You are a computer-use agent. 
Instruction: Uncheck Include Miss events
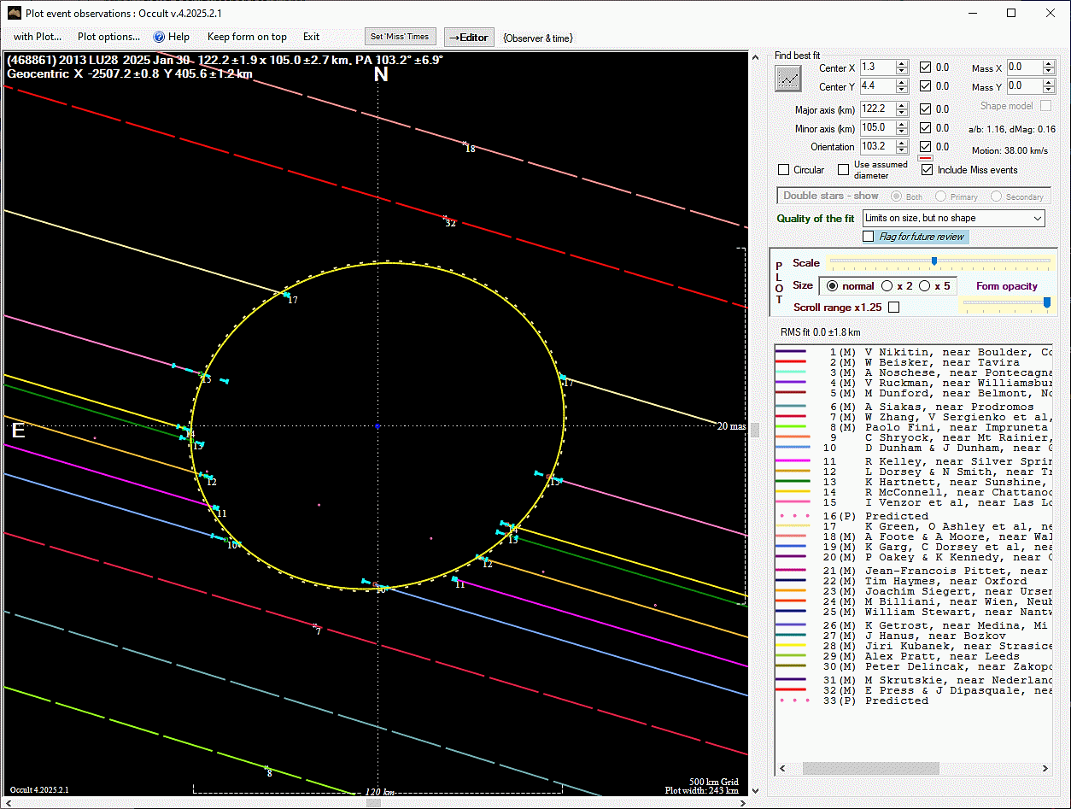coord(927,170)
